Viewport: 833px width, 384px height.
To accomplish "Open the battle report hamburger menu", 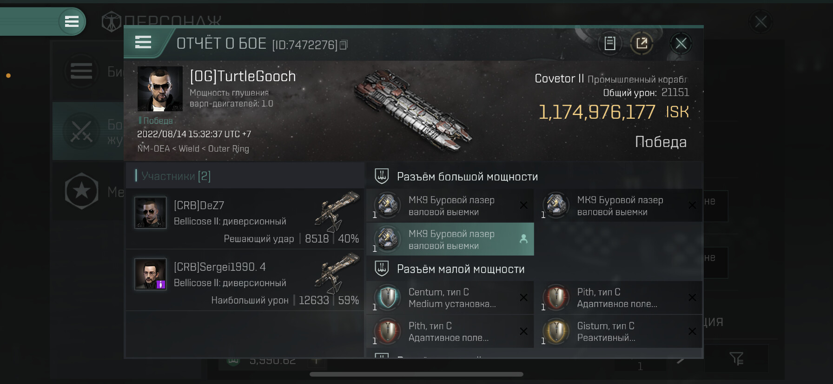I will tap(143, 43).
